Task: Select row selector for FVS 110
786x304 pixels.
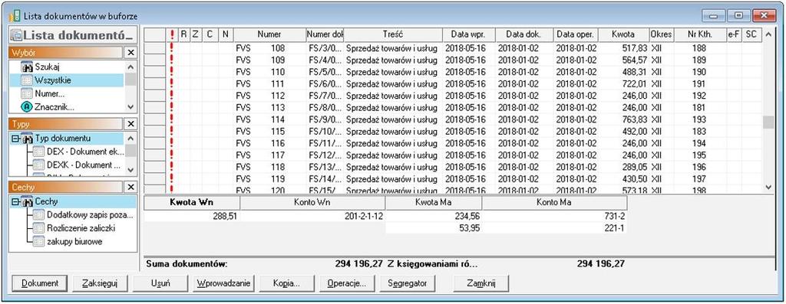Action: point(154,72)
